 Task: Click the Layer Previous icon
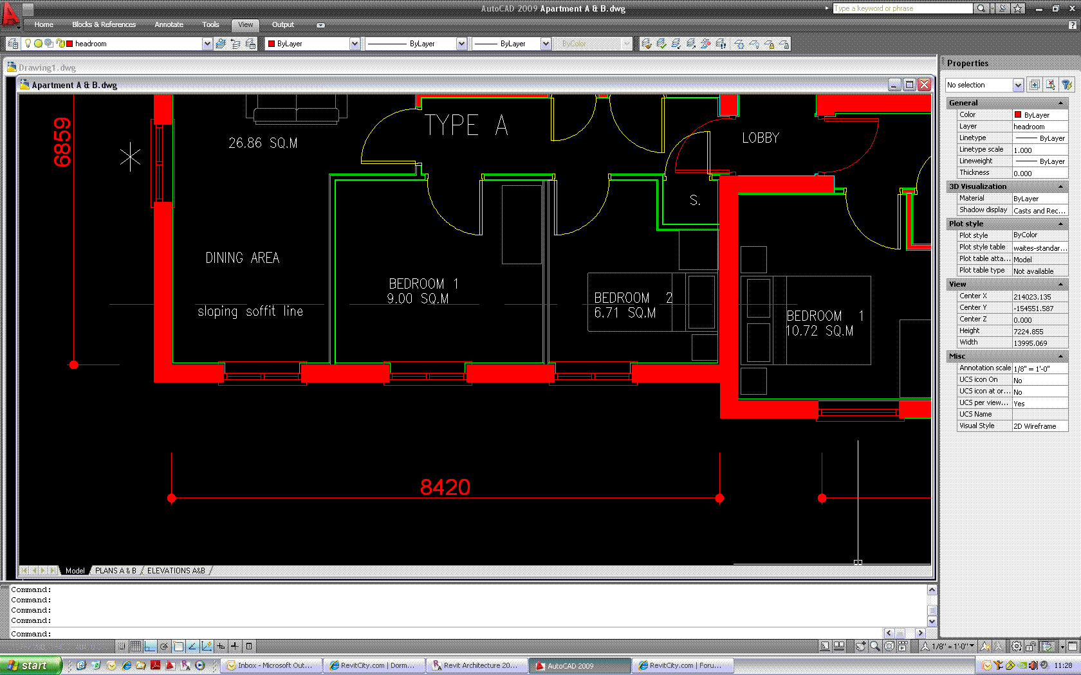(x=236, y=44)
